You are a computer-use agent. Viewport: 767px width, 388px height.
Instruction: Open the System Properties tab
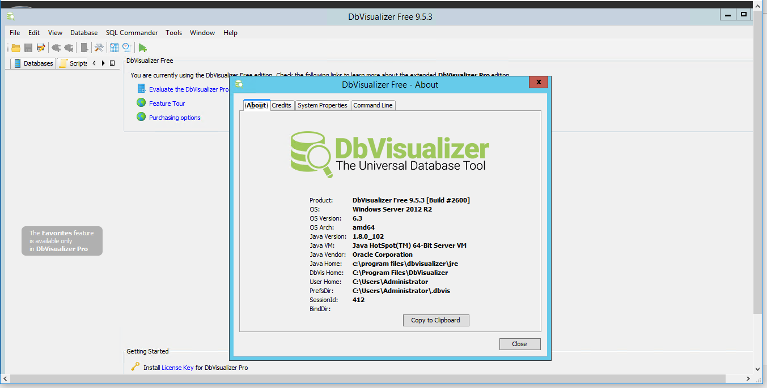[x=322, y=105]
